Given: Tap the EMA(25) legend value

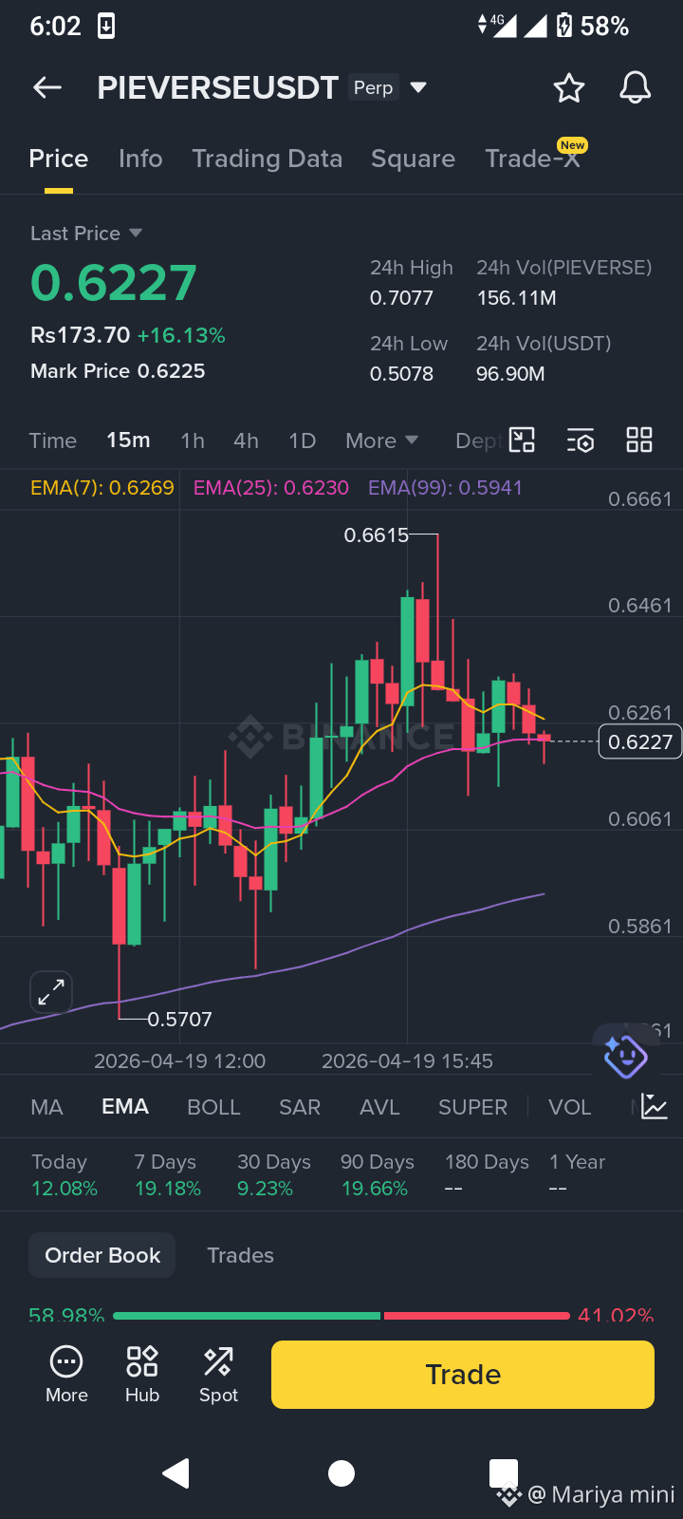Looking at the screenshot, I should [271, 488].
